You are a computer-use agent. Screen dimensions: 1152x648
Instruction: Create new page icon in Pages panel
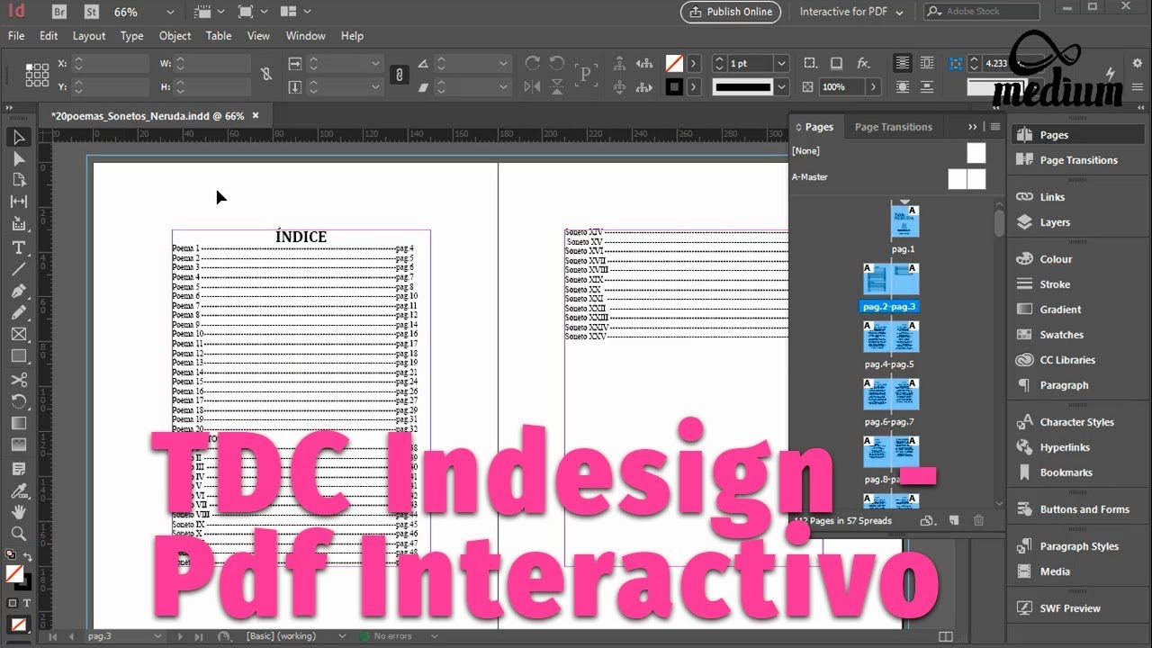[x=955, y=520]
